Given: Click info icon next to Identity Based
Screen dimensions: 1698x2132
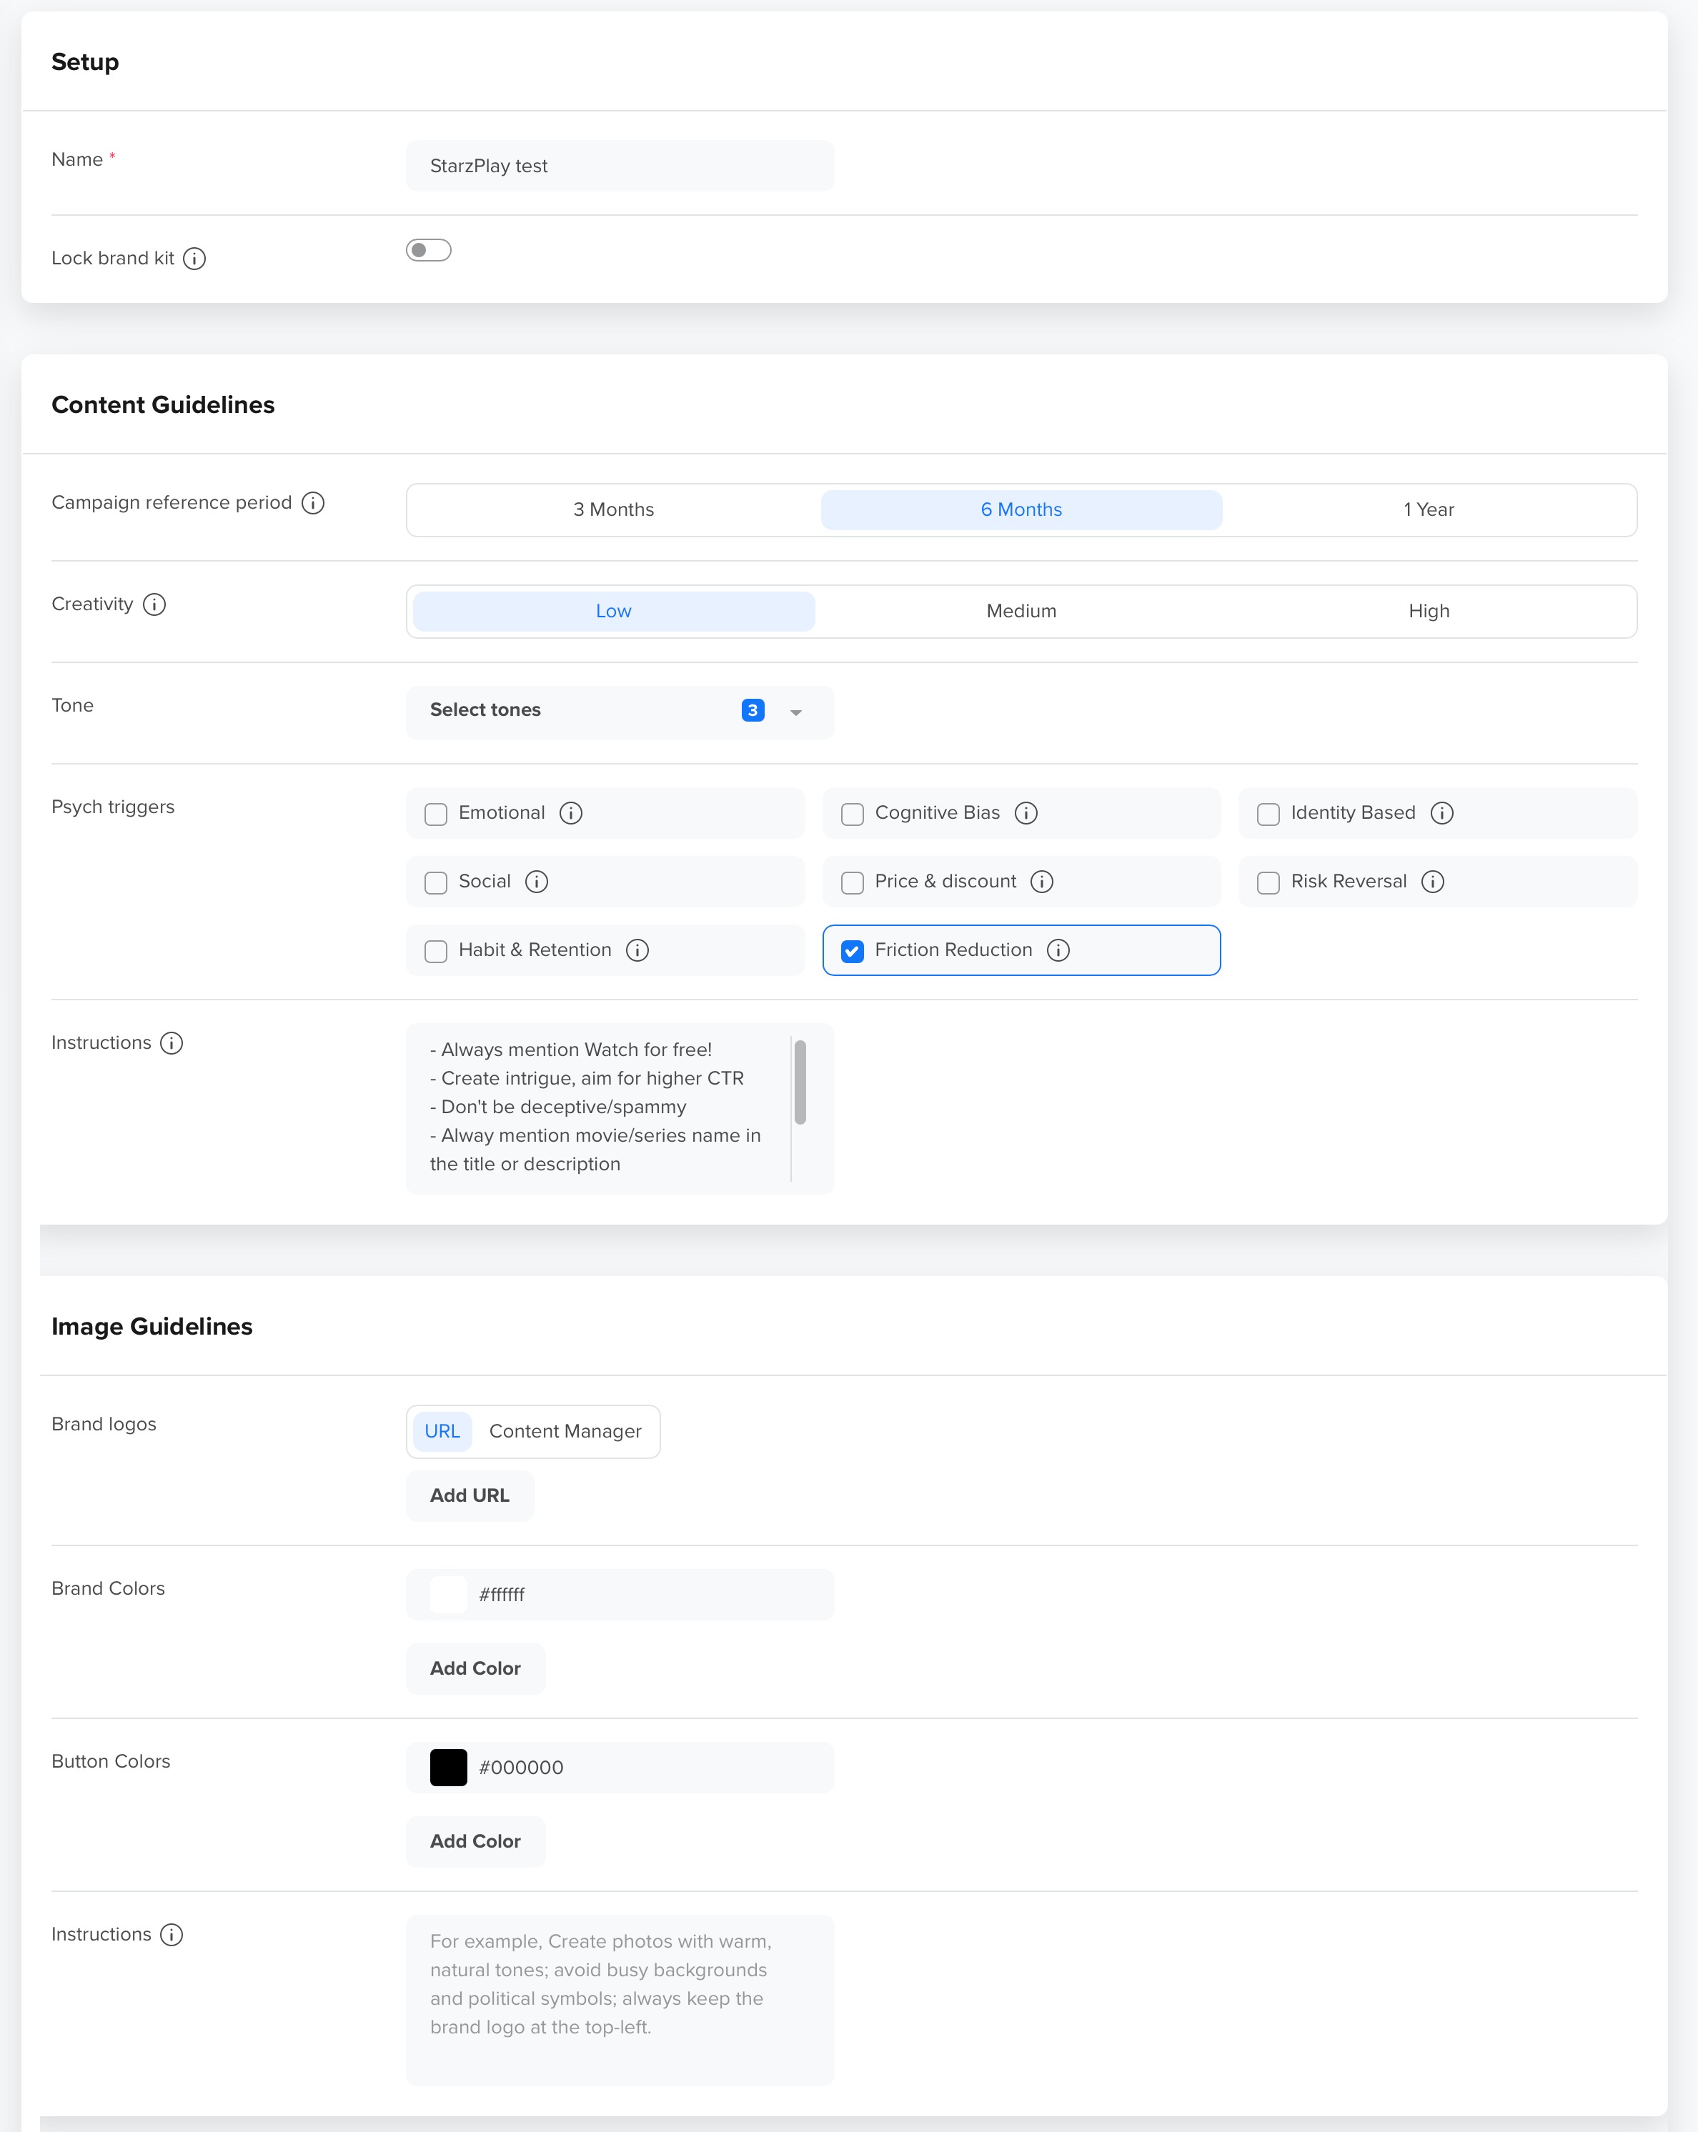Looking at the screenshot, I should coord(1442,813).
